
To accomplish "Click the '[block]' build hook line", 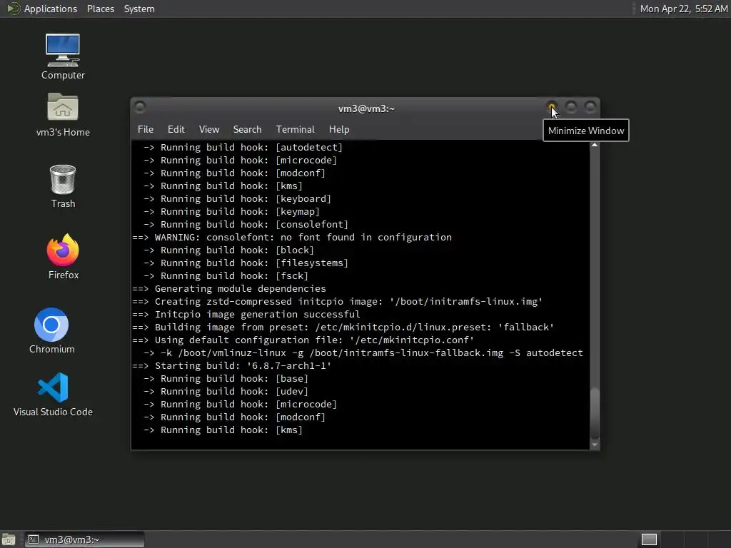I will (228, 250).
